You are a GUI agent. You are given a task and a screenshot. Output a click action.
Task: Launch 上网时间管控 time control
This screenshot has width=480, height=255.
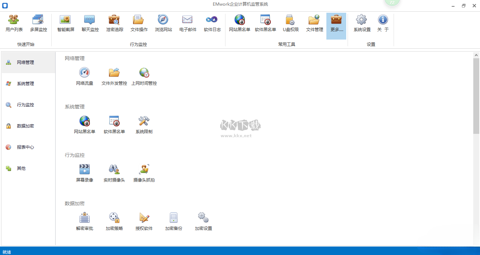(144, 77)
